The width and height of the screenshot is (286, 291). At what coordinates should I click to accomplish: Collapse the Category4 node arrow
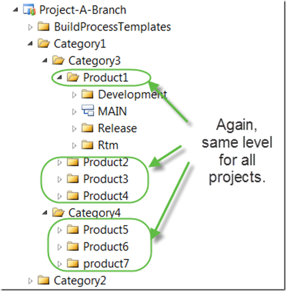[x=44, y=212]
